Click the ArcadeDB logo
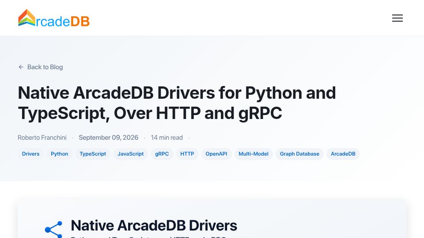 [x=53, y=18]
